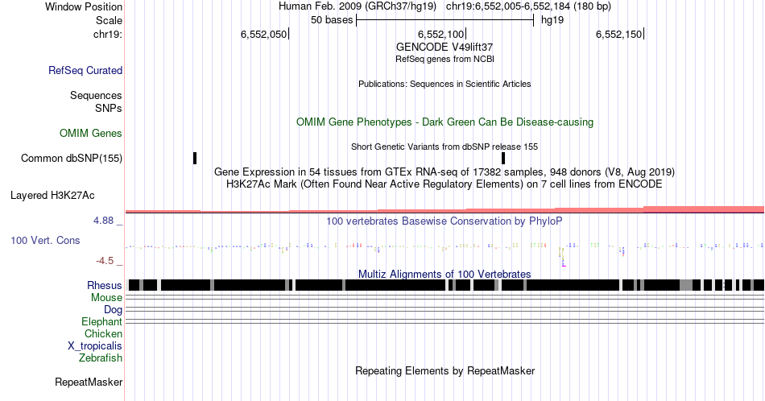
Task: Click the OMIM Gene Phenotypes track title
Action: [445, 122]
